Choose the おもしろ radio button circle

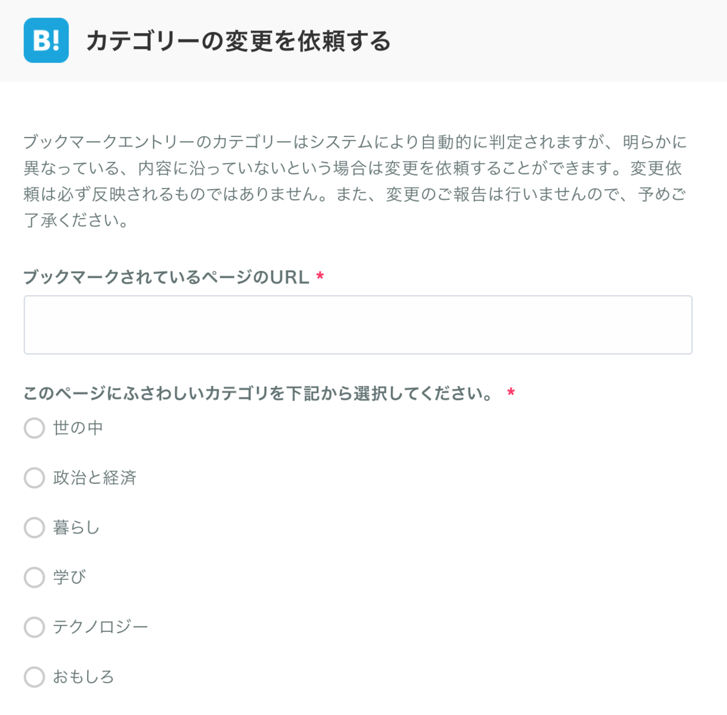[x=35, y=676]
